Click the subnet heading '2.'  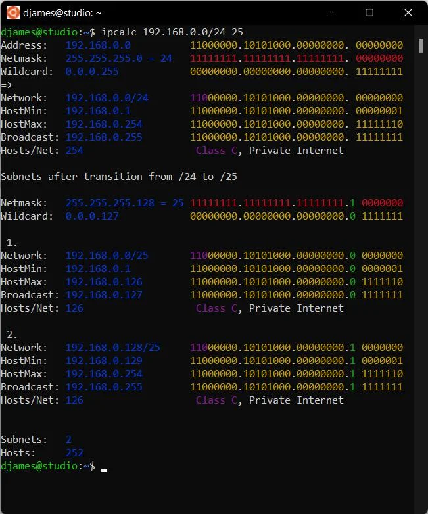12,335
